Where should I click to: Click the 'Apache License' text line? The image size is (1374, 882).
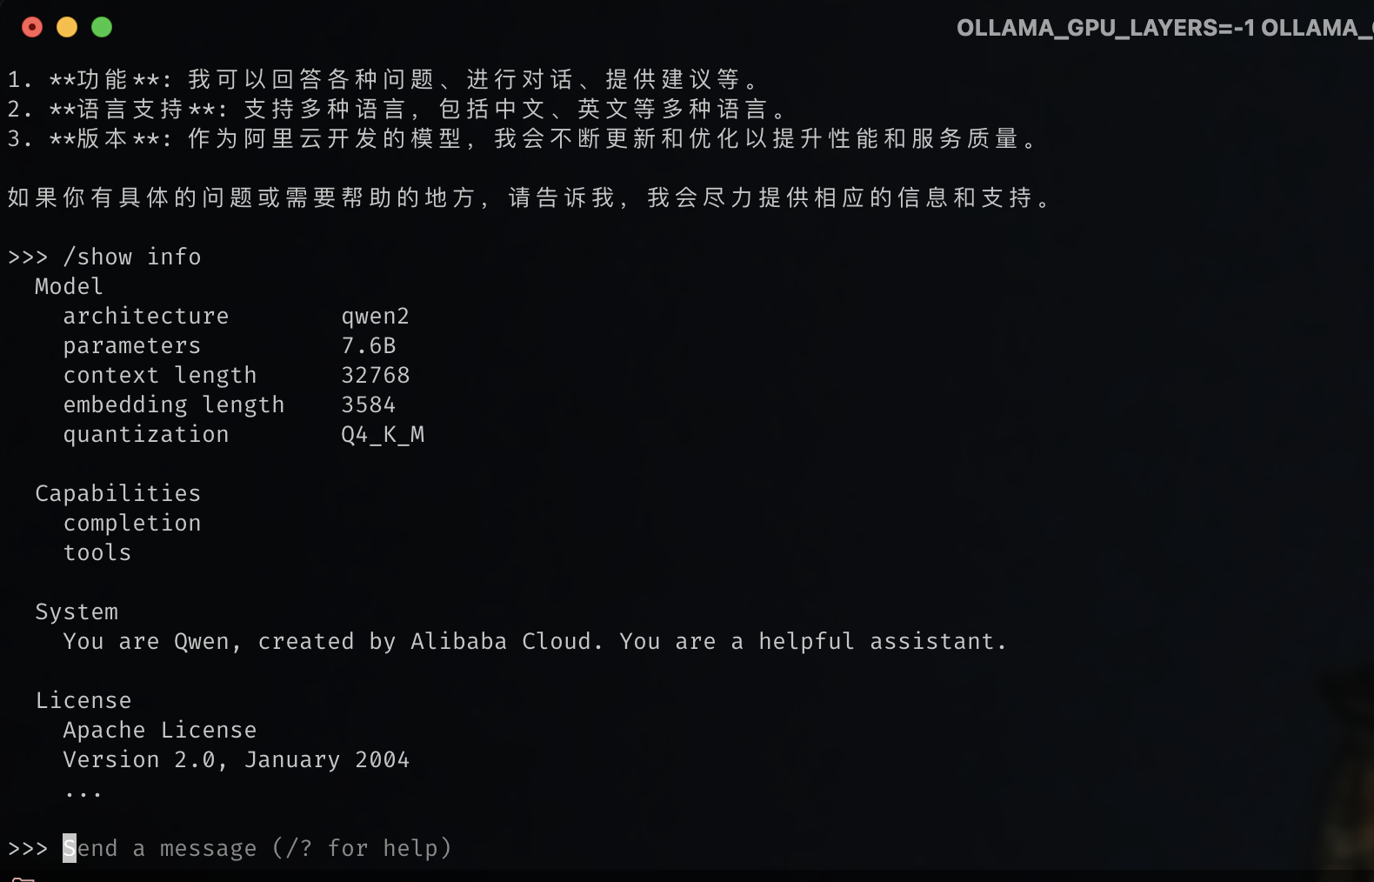[160, 730]
